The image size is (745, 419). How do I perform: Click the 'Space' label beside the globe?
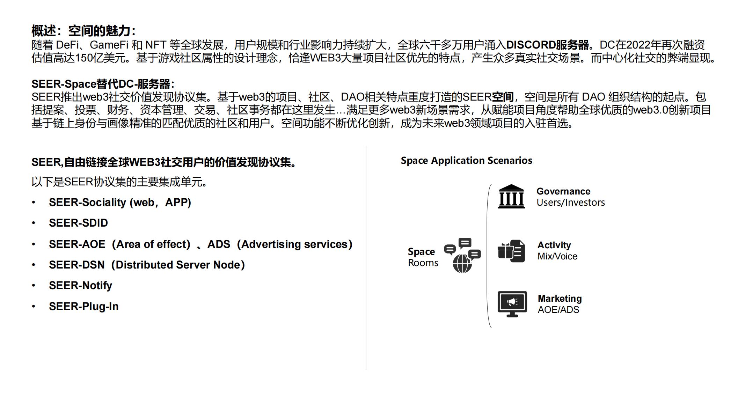[x=421, y=252]
